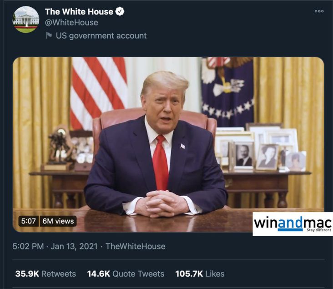View the 35.9K Retweets list
333x289 pixels.
click(x=45, y=274)
